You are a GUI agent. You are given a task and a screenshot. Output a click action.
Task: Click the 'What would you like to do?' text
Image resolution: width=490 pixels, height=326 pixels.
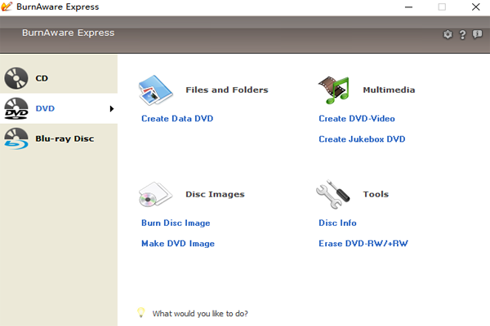pyautogui.click(x=200, y=314)
